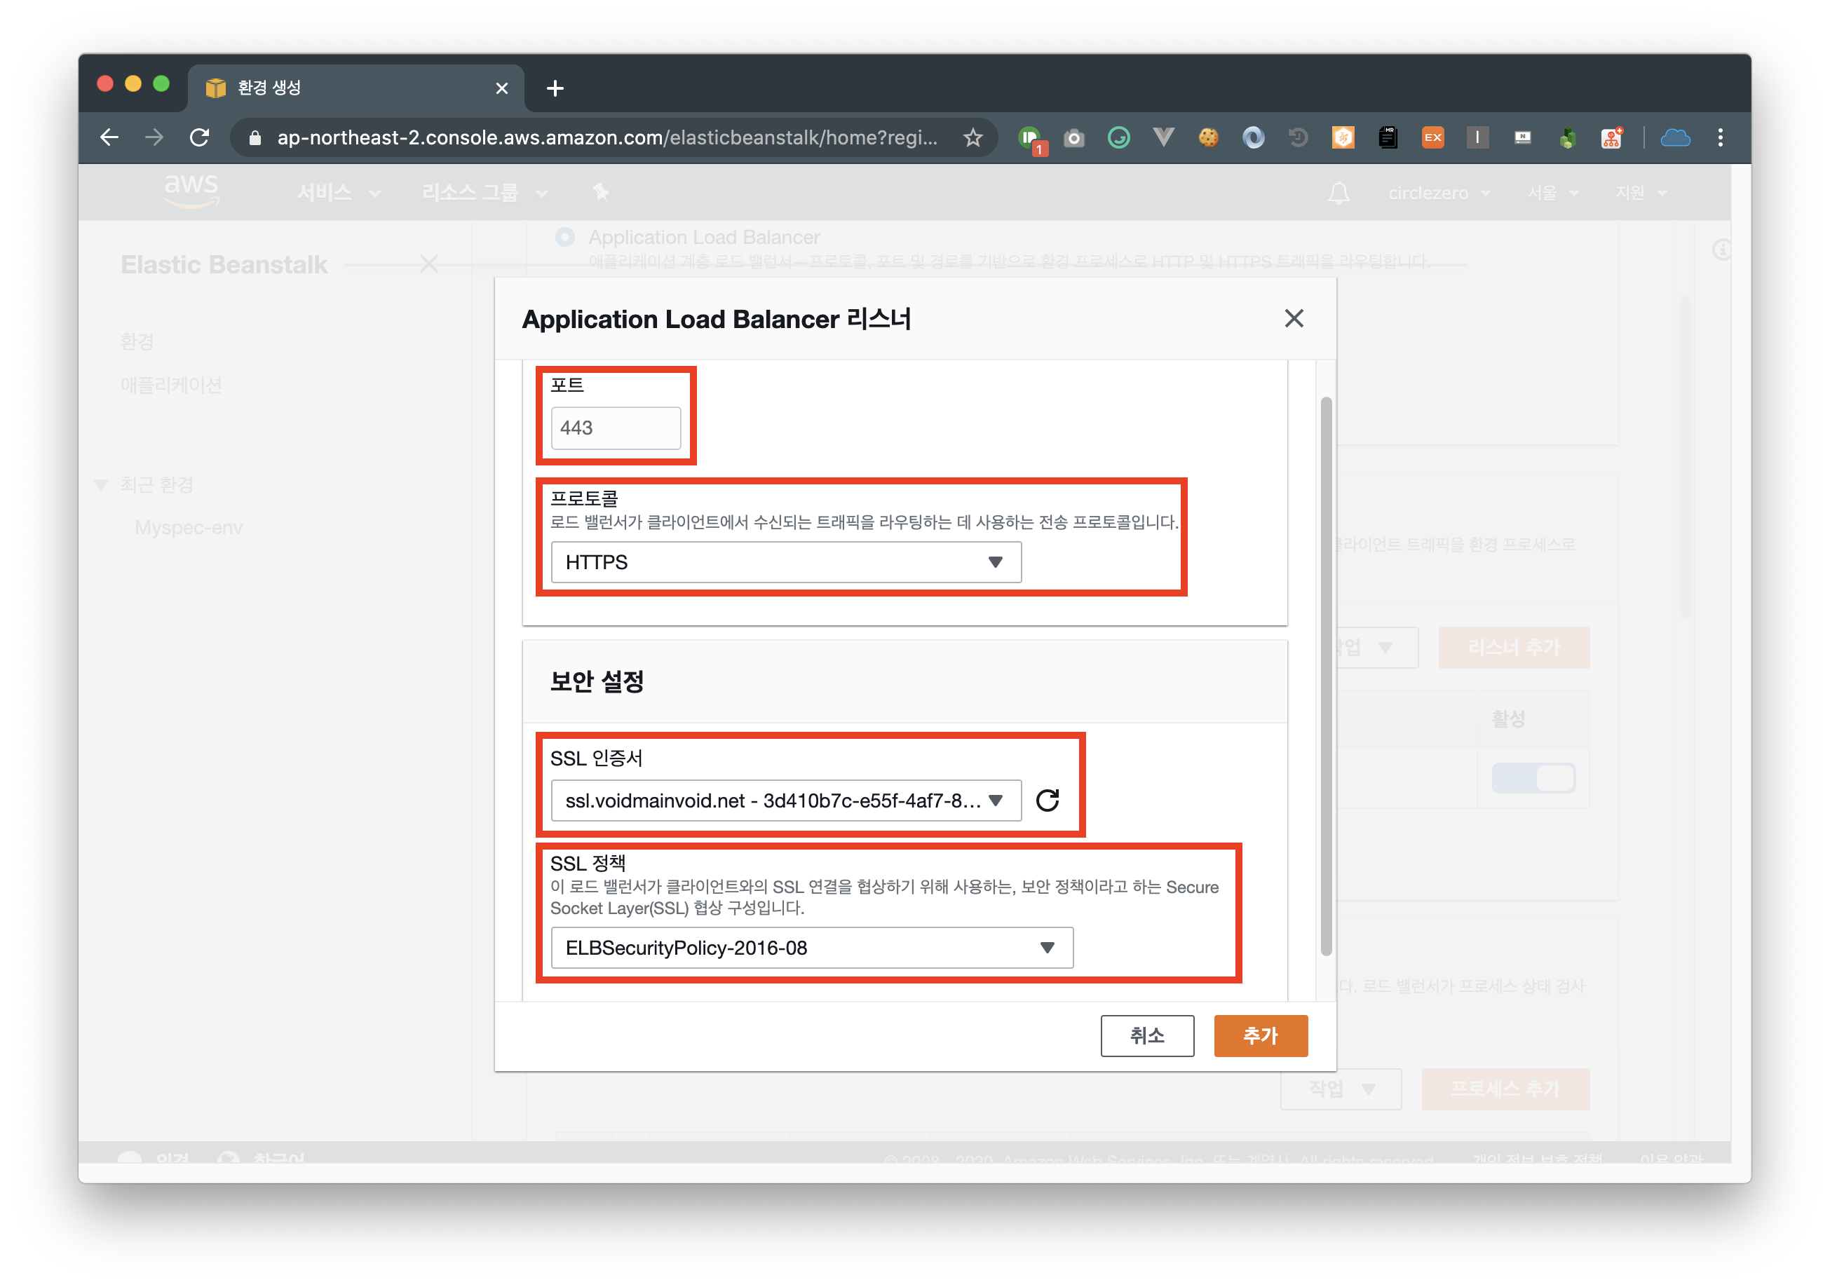Image resolution: width=1830 pixels, height=1287 pixels.
Task: Select the Application Load Balancer radio button
Action: pos(565,238)
